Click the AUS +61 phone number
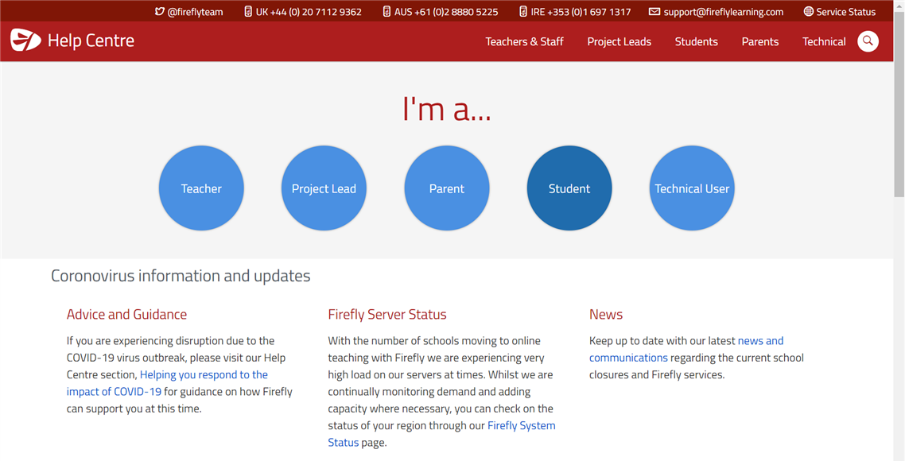This screenshot has width=905, height=461. click(446, 12)
